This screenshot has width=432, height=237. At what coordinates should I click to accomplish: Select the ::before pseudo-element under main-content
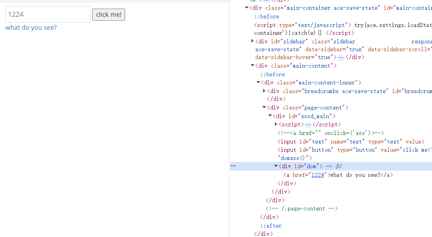pos(272,74)
